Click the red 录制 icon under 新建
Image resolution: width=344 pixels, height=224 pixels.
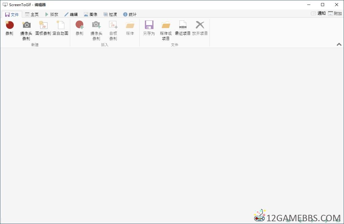coord(9,25)
